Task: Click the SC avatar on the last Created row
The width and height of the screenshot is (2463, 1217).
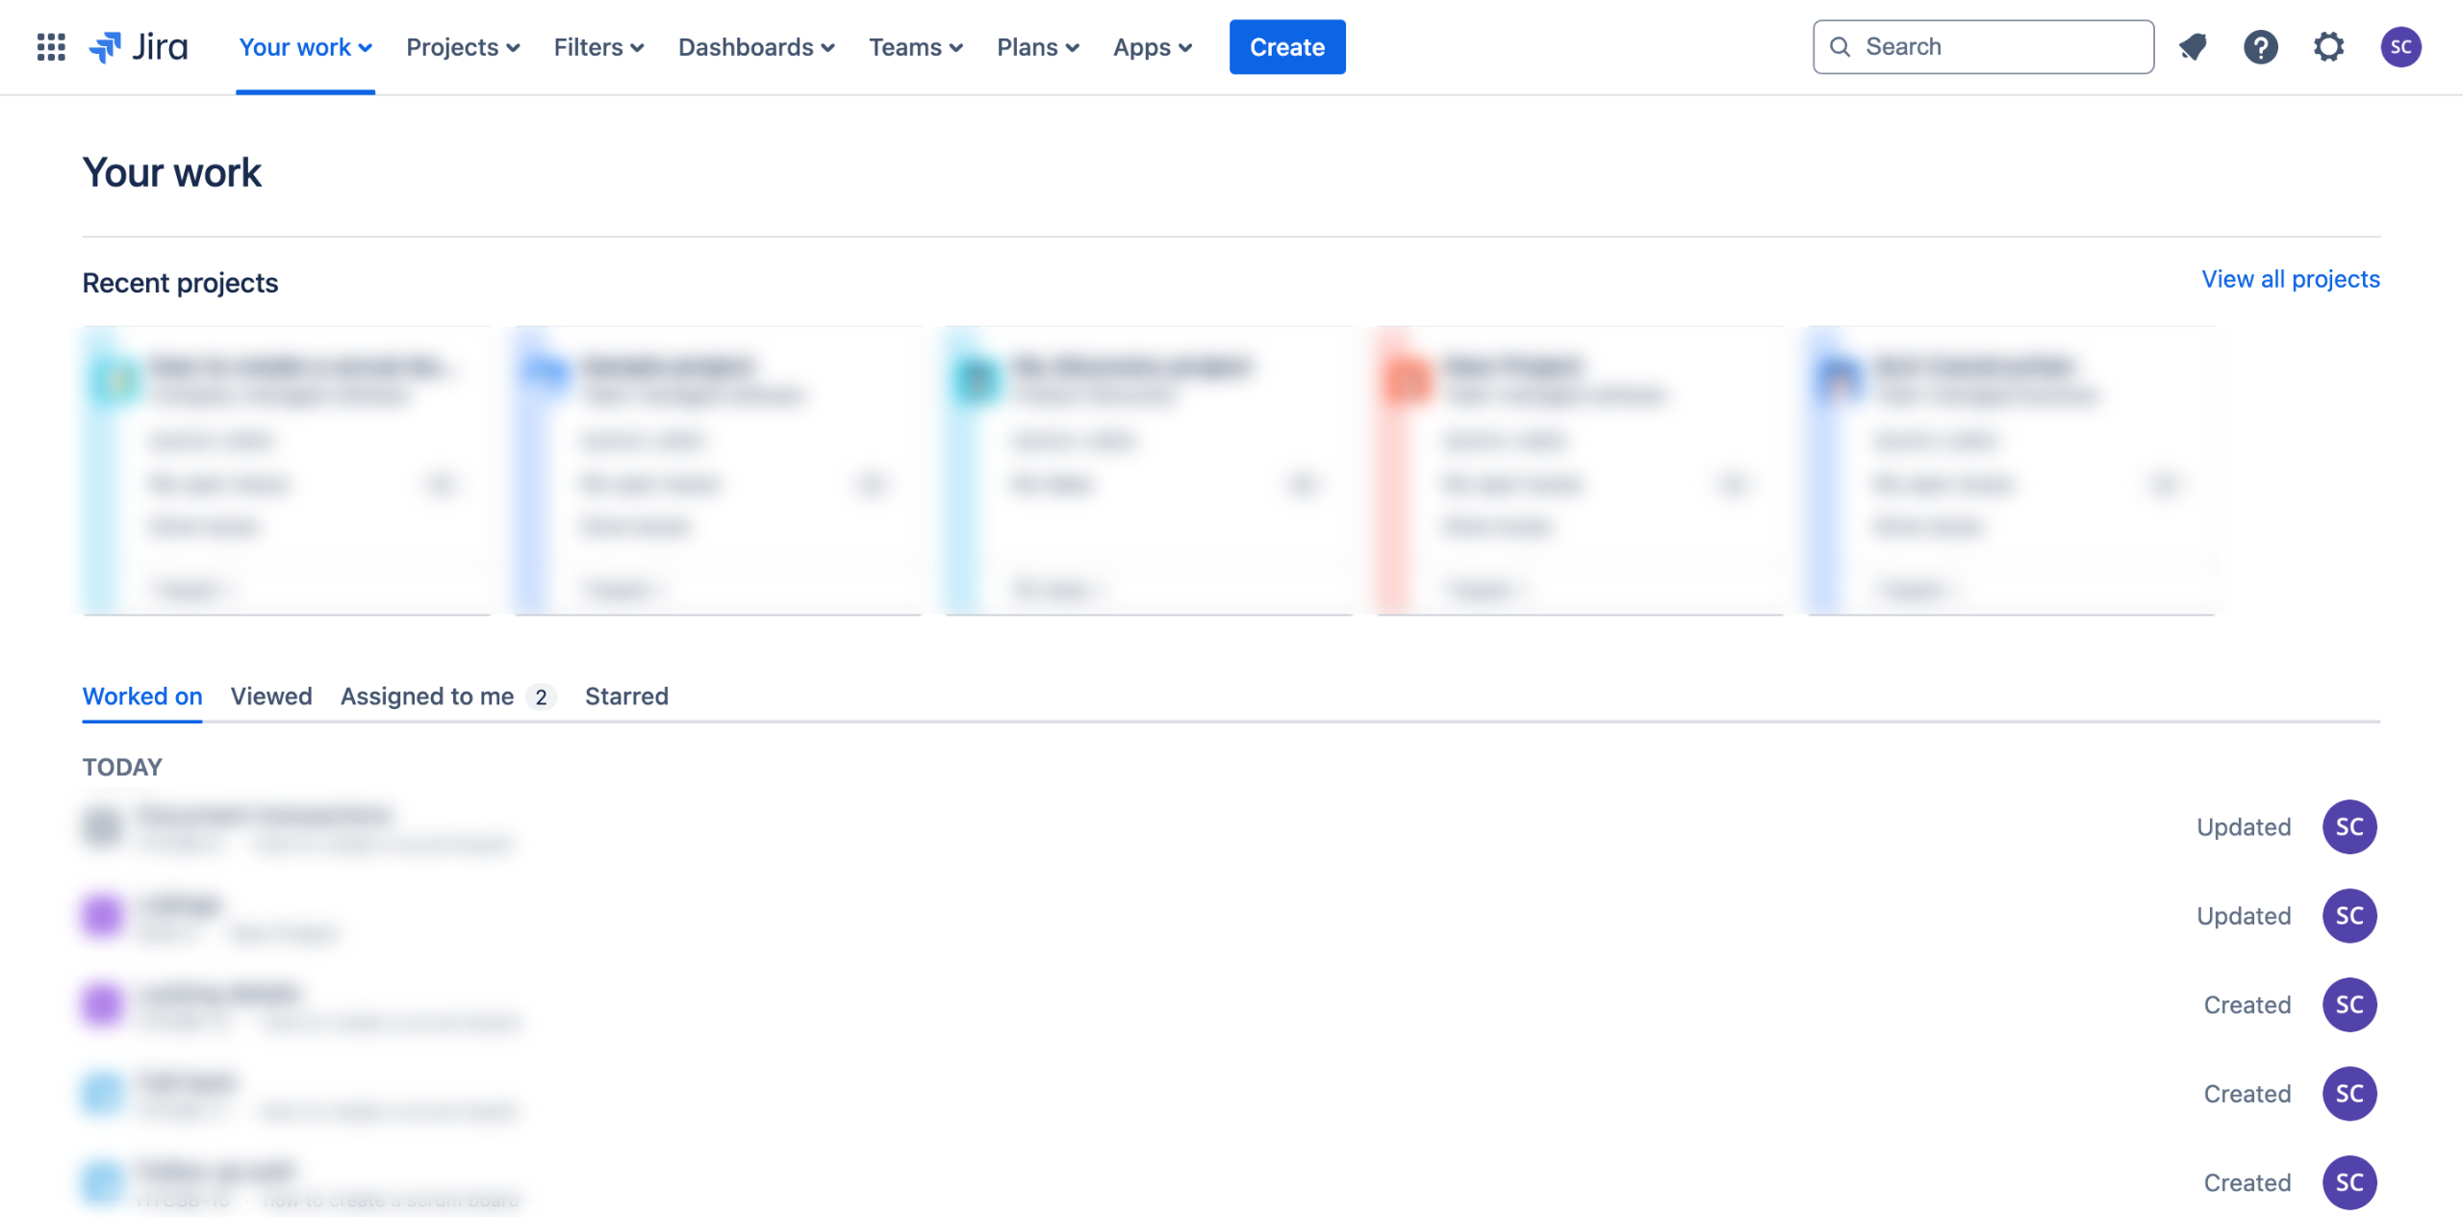Action: (2349, 1182)
